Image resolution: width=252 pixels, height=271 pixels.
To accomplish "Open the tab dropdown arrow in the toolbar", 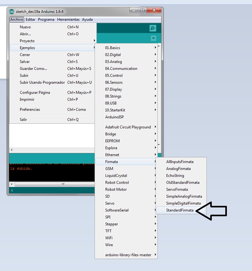I will pos(153,38).
